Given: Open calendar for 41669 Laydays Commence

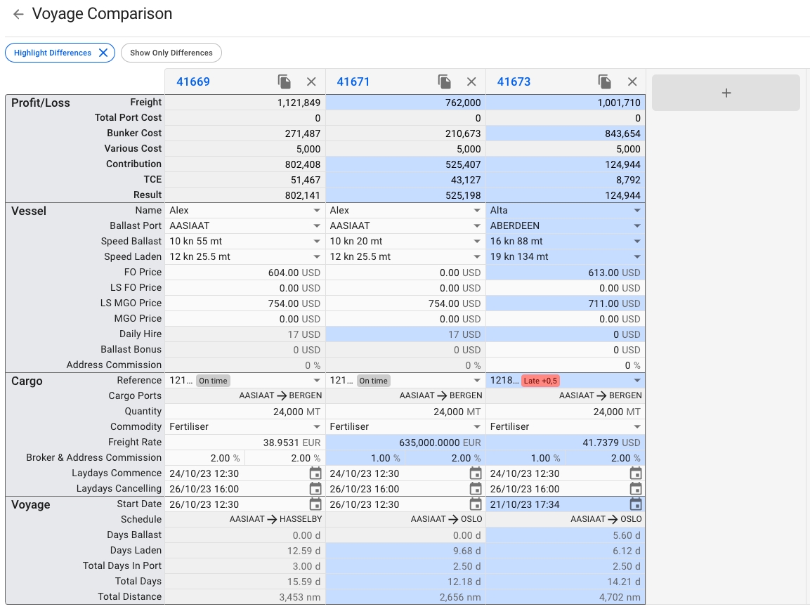Looking at the screenshot, I should pyautogui.click(x=315, y=473).
